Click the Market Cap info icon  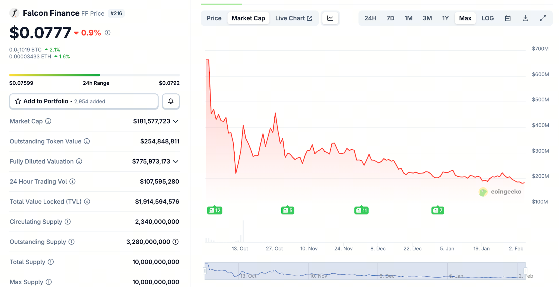[48, 121]
